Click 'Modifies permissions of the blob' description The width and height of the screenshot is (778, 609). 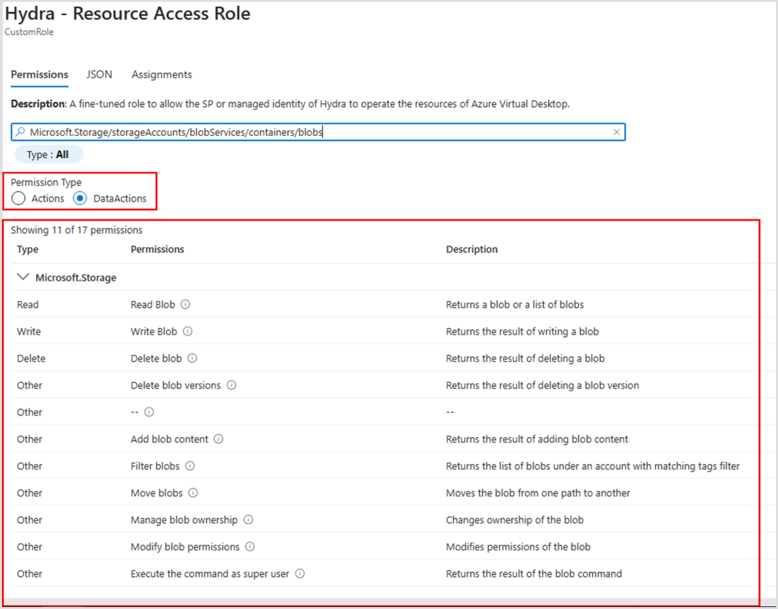pyautogui.click(x=518, y=547)
